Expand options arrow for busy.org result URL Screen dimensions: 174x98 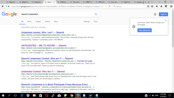coord(94,87)
